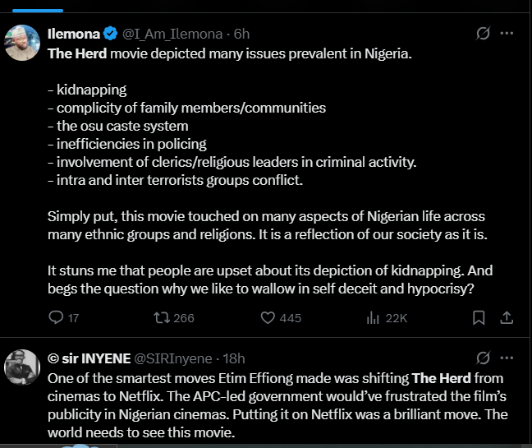Viewport: 532px width, 448px height.
Task: Share Ilemona's post using the share icon
Action: point(507,317)
